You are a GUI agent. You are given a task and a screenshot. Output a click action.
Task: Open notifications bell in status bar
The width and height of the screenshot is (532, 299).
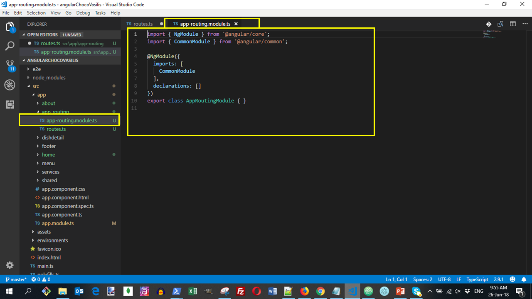coord(524,279)
